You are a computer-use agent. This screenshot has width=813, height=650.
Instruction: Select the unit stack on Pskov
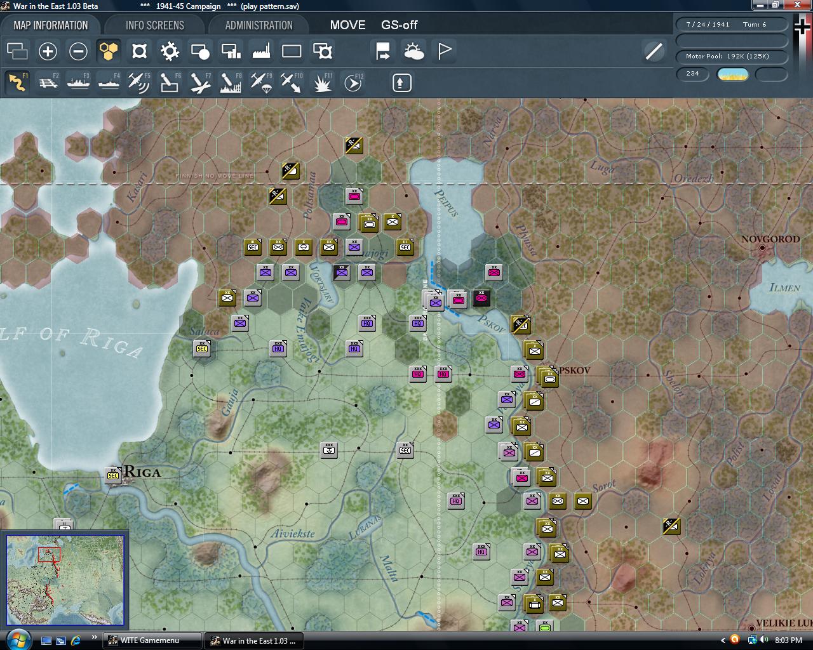click(547, 377)
